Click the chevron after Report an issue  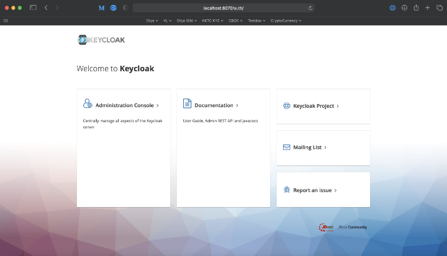[335, 190]
